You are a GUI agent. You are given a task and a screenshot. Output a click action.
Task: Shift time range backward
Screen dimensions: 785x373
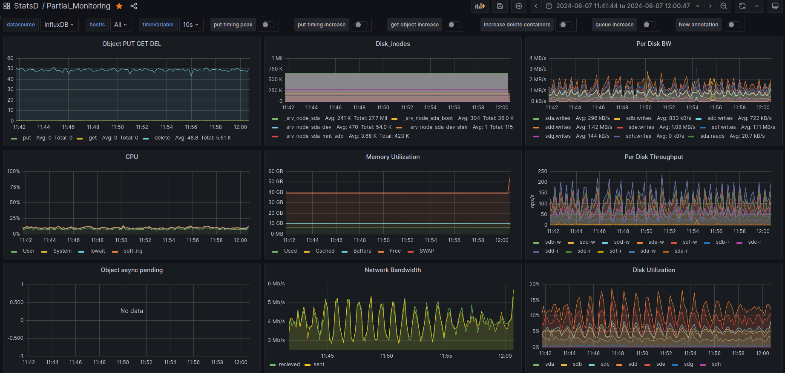[x=536, y=6]
